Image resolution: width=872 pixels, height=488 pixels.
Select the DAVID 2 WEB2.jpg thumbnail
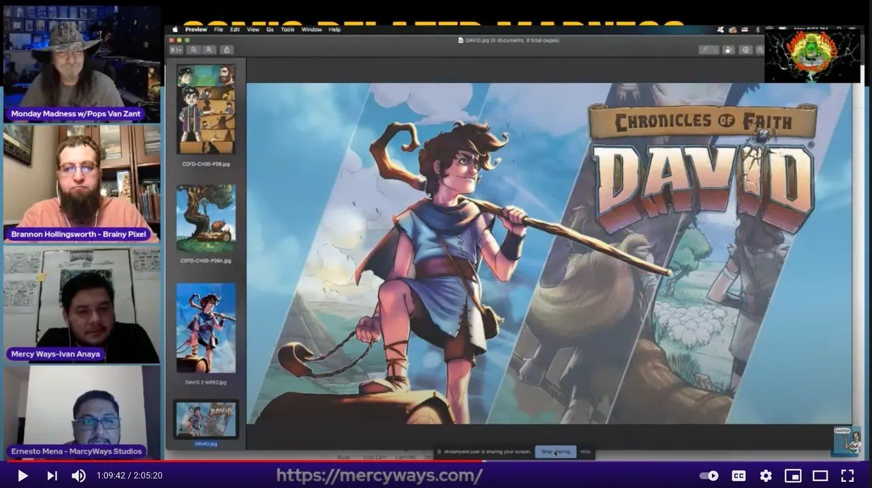click(206, 328)
